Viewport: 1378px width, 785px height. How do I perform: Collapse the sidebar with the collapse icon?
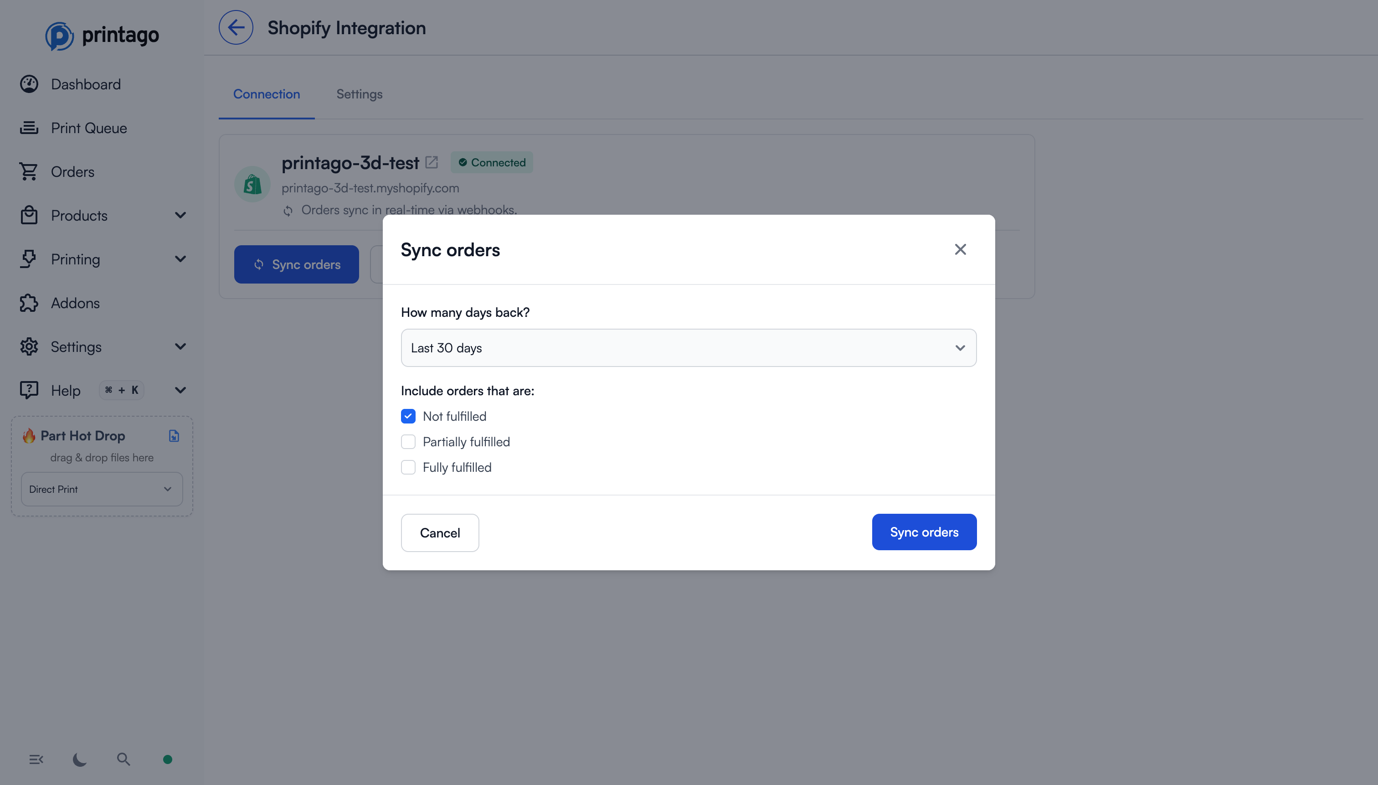click(36, 759)
